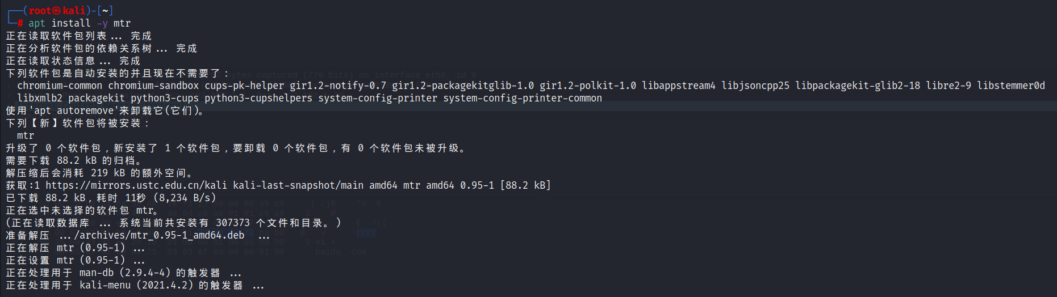Open the mirrors.ustc.edu.cn/kali URL
The image size is (1057, 297).
pyautogui.click(x=136, y=185)
